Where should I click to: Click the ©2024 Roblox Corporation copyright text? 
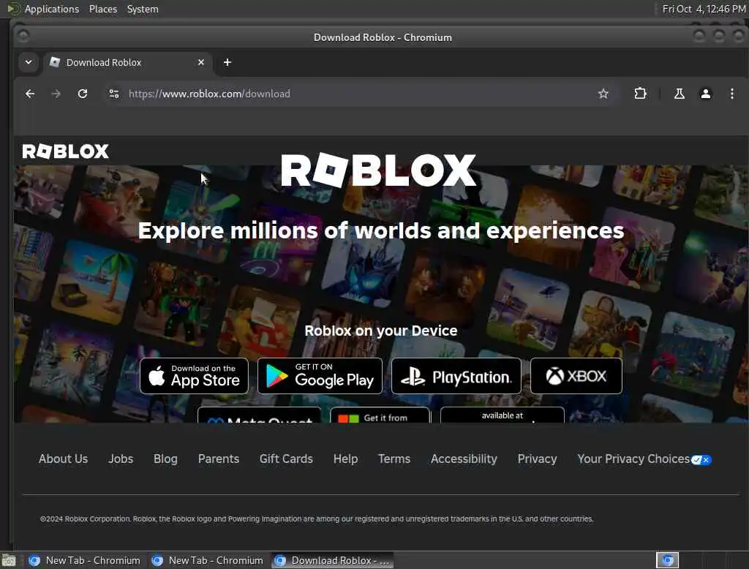pos(317,519)
